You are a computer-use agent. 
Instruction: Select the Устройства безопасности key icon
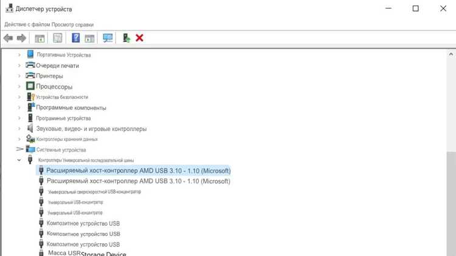pyautogui.click(x=30, y=96)
